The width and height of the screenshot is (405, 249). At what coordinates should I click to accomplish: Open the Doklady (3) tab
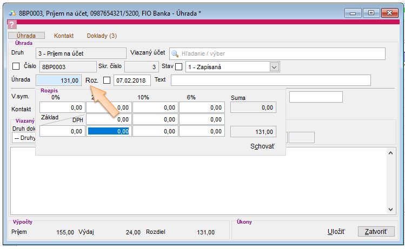pos(102,36)
